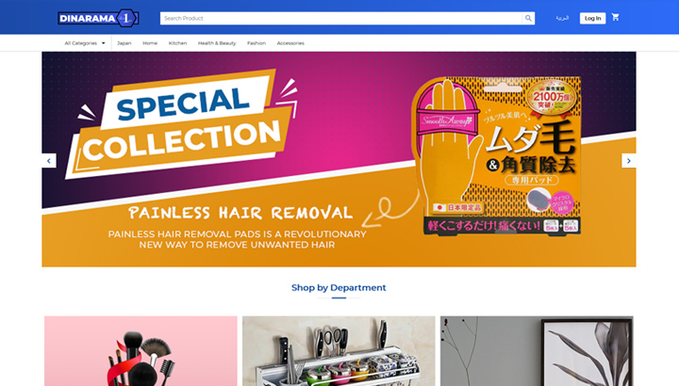Click the search magnifier icon
The width and height of the screenshot is (679, 386).
pyautogui.click(x=528, y=18)
